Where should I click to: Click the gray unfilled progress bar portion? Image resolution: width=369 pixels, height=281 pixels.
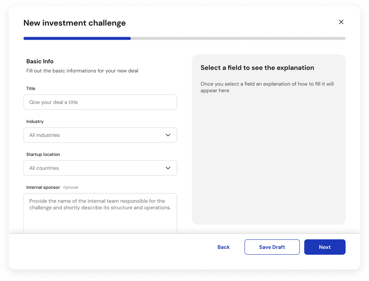click(x=238, y=38)
